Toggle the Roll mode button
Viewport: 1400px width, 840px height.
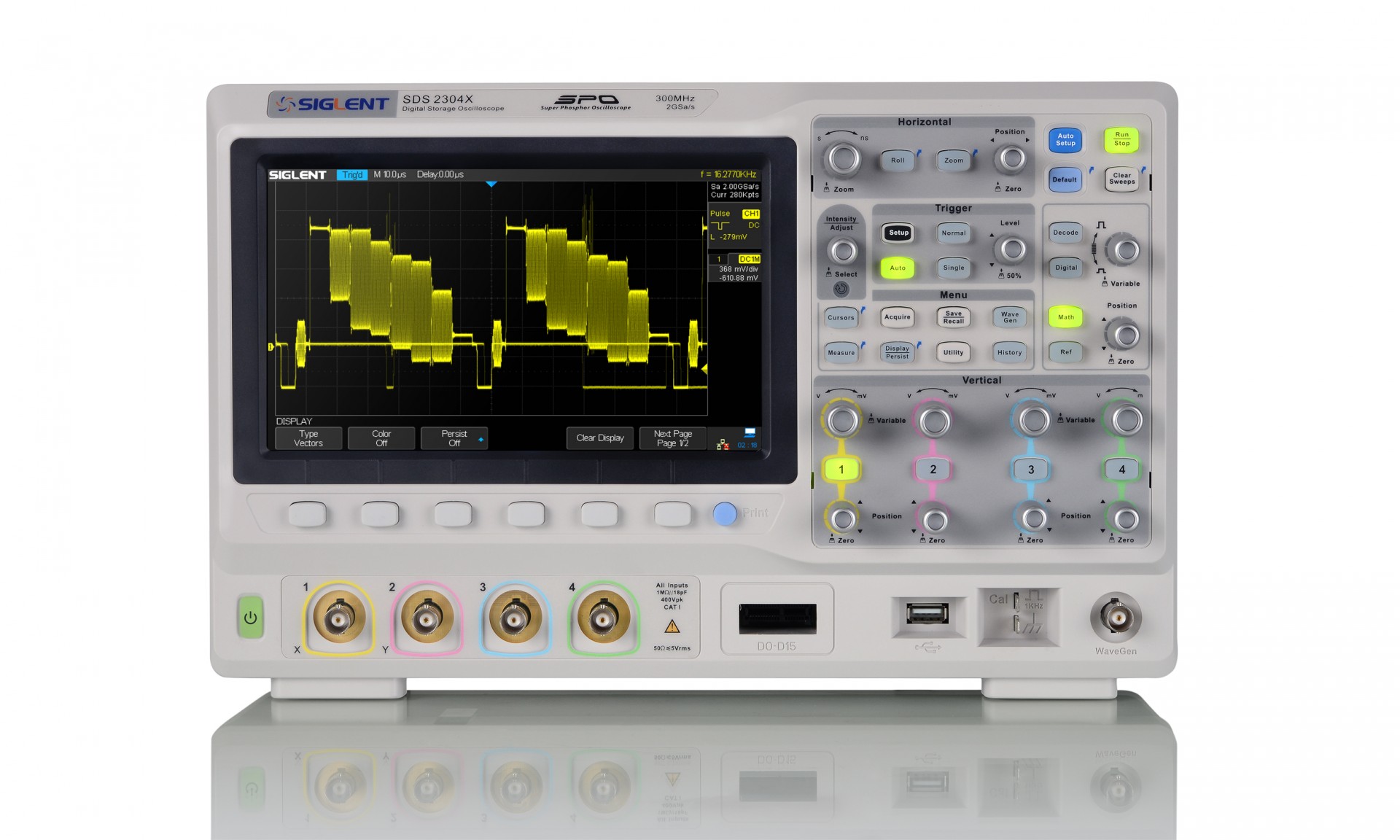click(898, 160)
